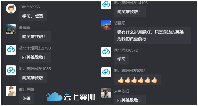198x106 pixels.
Task: Click the username 涛声依旧
Action: [121, 91]
